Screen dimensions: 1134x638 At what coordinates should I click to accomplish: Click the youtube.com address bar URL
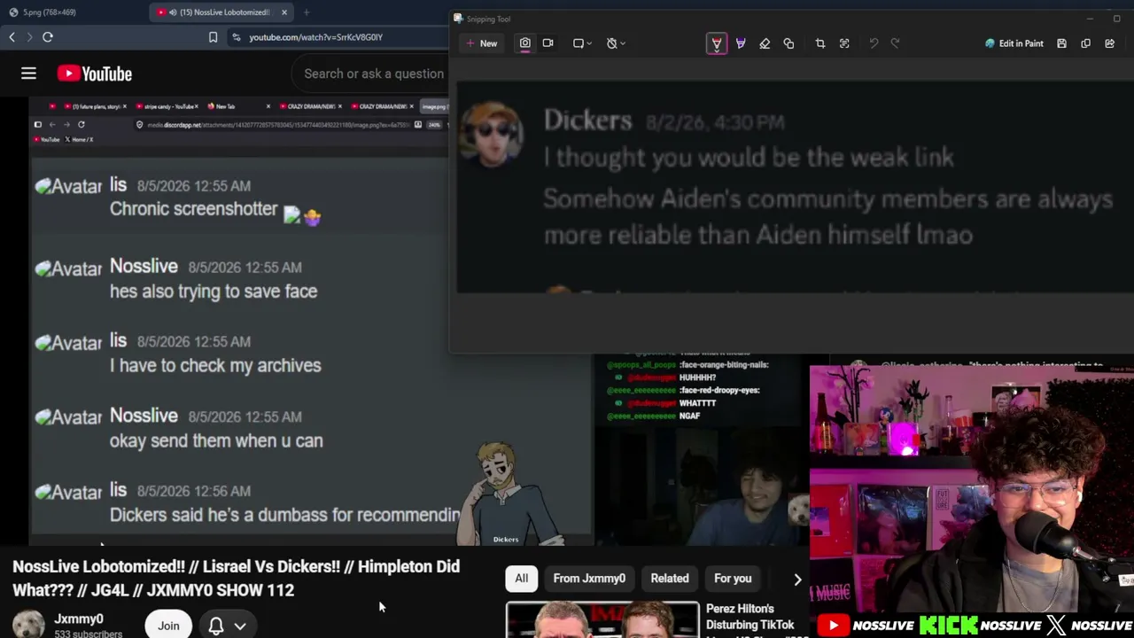[x=315, y=37]
